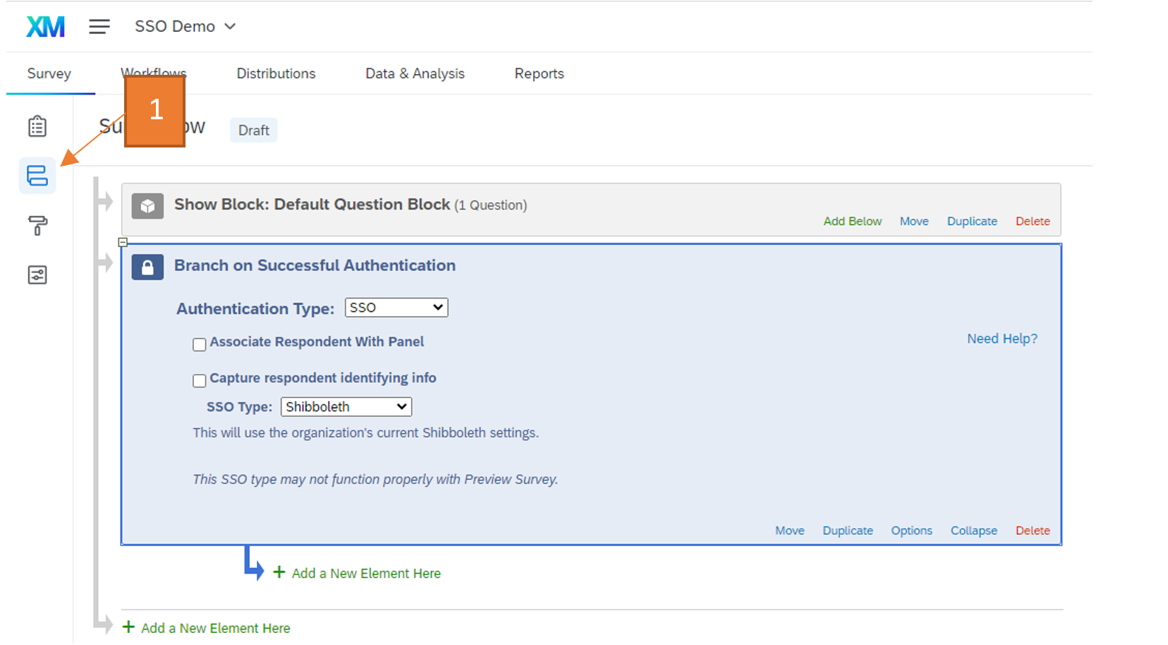The width and height of the screenshot is (1168, 645).
Task: Toggle Associate Respondent With Panel checkbox
Action: (200, 344)
